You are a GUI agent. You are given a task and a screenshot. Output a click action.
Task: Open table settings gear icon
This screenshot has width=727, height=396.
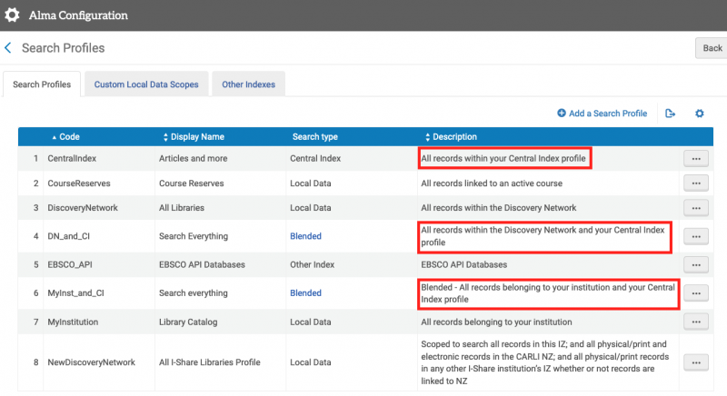699,114
